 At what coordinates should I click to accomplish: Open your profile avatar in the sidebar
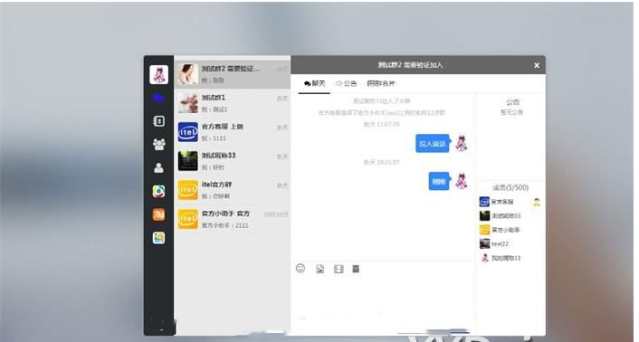[158, 75]
